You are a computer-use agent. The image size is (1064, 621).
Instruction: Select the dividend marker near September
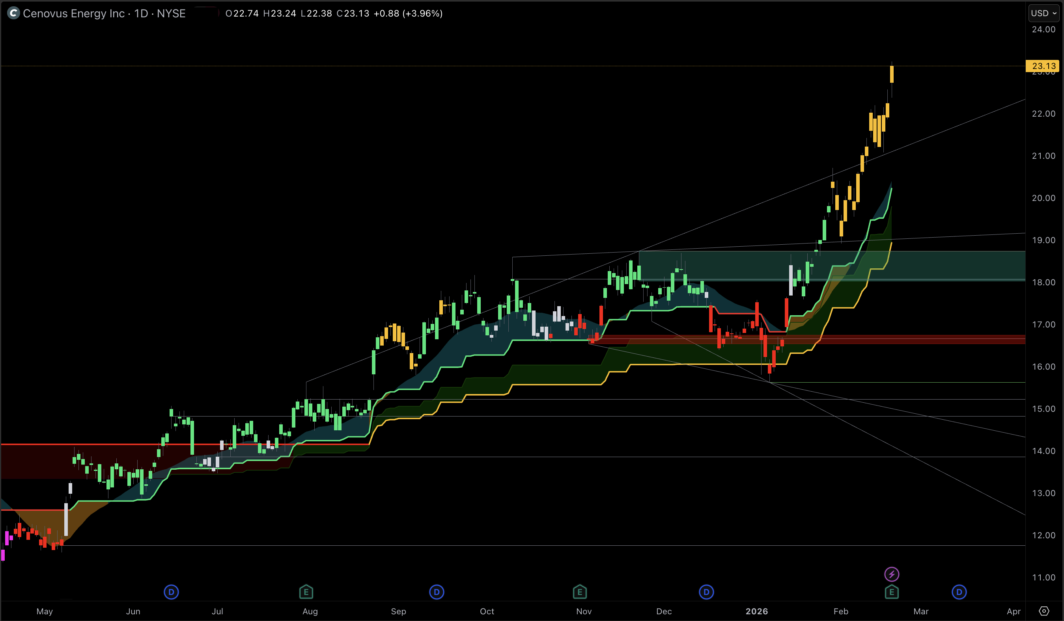coord(437,592)
